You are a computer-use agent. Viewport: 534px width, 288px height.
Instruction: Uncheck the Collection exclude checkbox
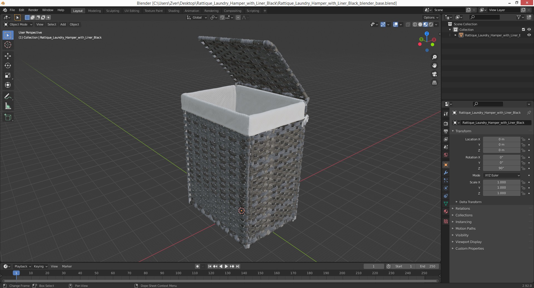click(x=523, y=29)
